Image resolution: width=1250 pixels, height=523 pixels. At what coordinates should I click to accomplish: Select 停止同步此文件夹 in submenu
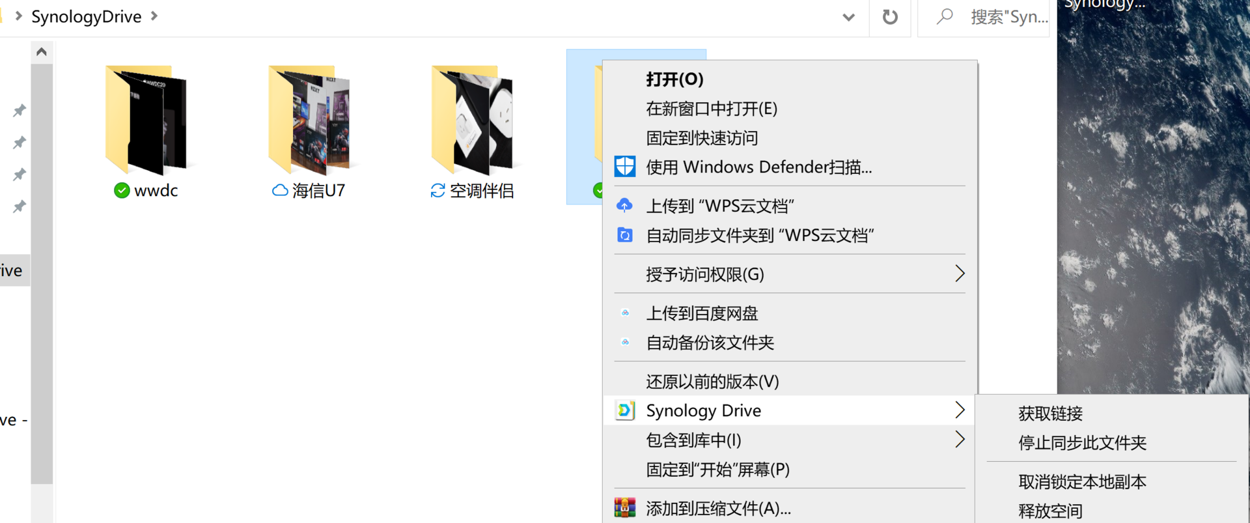click(x=1112, y=442)
